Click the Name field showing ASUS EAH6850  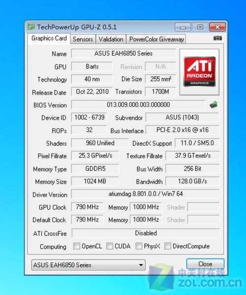(x=123, y=53)
